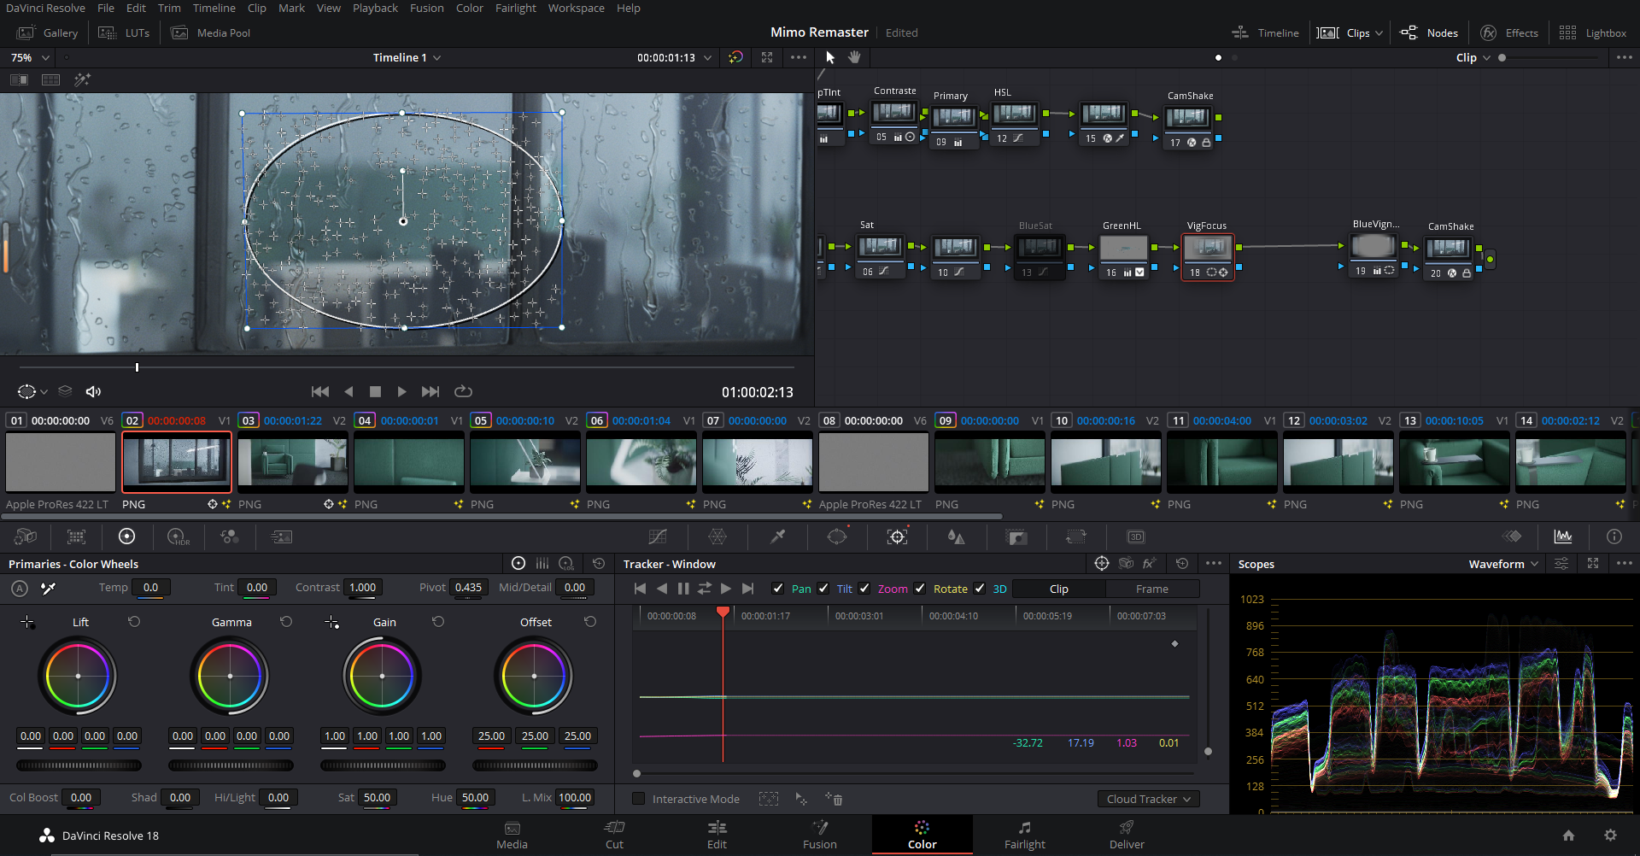This screenshot has width=1640, height=856.
Task: Open the Tracker palette icon
Action: coord(897,536)
